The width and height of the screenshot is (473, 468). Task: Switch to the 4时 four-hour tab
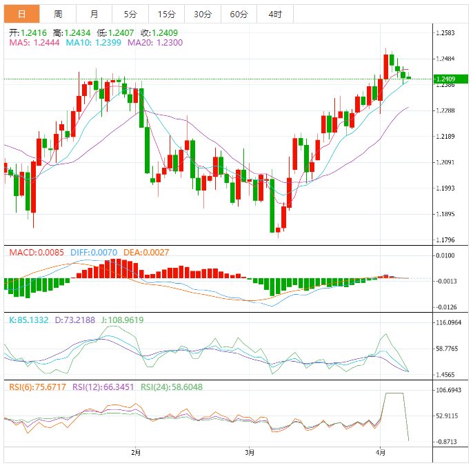pos(275,14)
